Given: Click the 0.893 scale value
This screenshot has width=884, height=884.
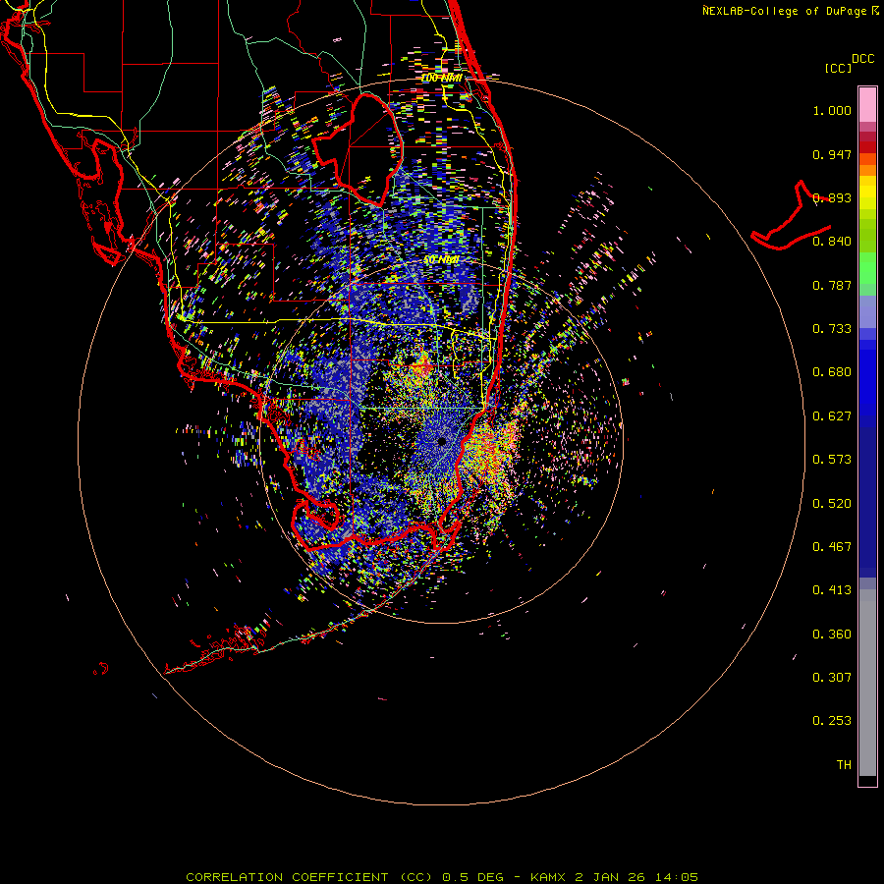Looking at the screenshot, I should coord(832,197).
